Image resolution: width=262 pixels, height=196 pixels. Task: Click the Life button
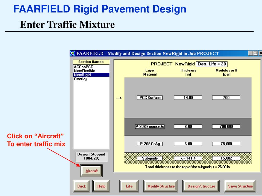[x=129, y=186]
